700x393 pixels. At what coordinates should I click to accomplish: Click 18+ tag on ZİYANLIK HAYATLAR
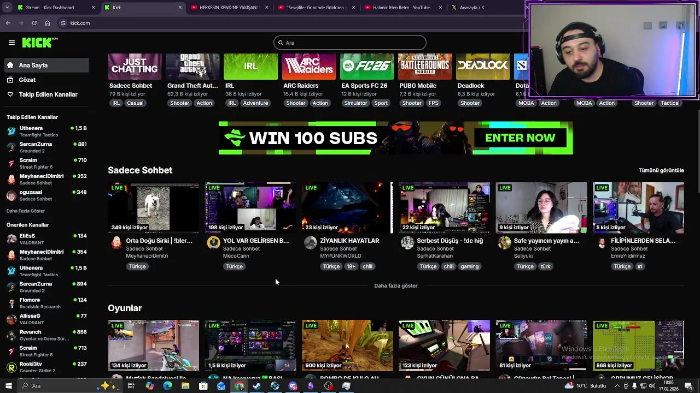pos(351,266)
